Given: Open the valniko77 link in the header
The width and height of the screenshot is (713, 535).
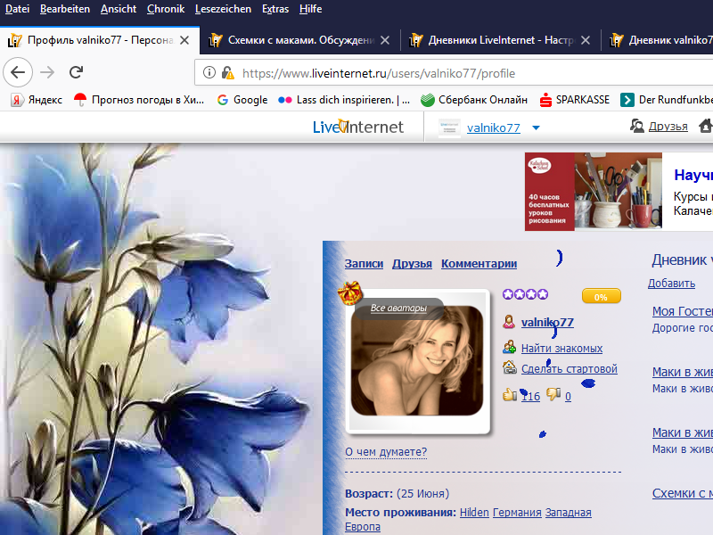Looking at the screenshot, I should tap(494, 128).
